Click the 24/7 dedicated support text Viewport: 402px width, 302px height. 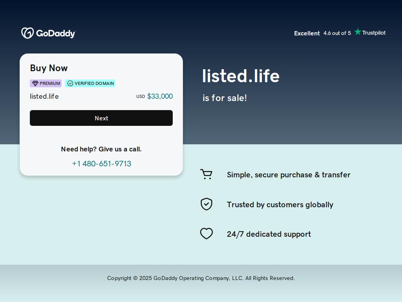(x=269, y=234)
